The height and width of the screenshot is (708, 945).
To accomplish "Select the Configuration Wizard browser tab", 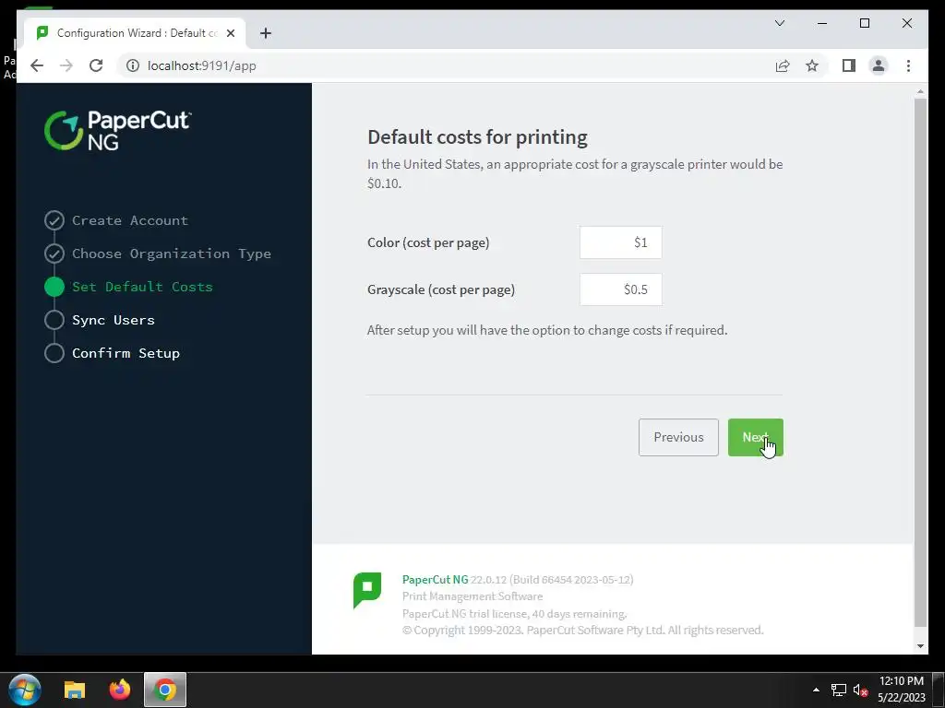I will (135, 33).
